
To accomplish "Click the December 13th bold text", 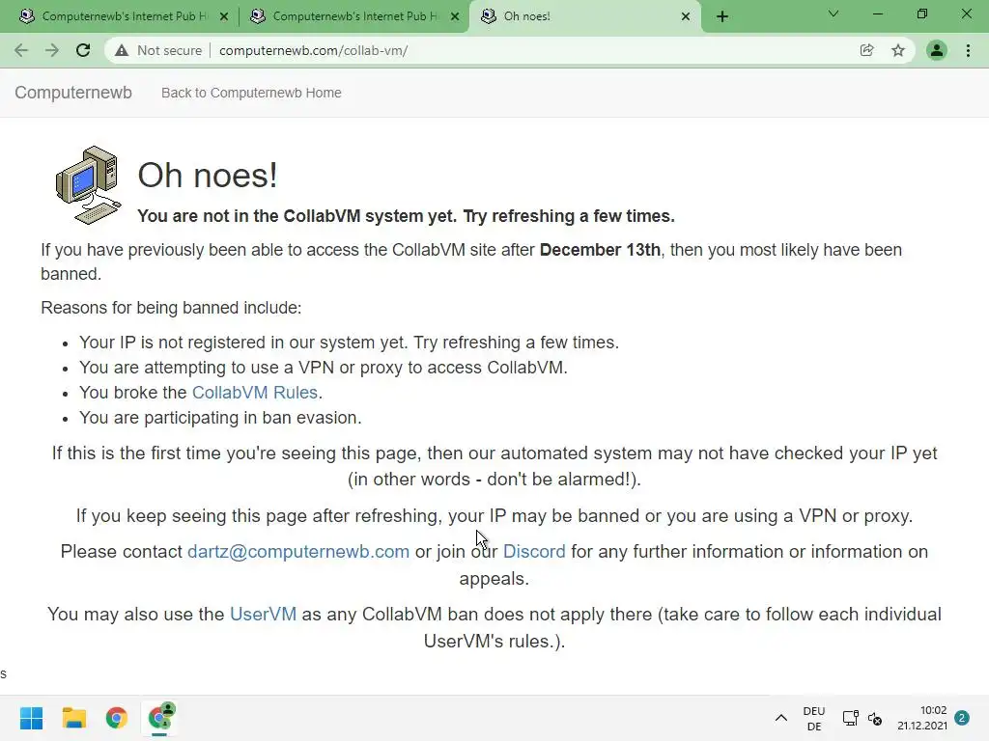I will (x=600, y=250).
